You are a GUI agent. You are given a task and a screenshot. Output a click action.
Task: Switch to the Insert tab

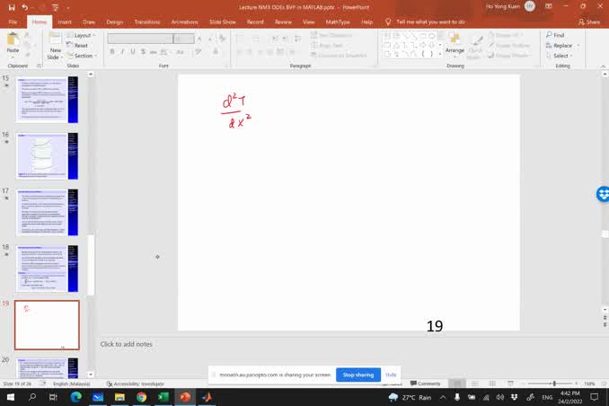65,22
